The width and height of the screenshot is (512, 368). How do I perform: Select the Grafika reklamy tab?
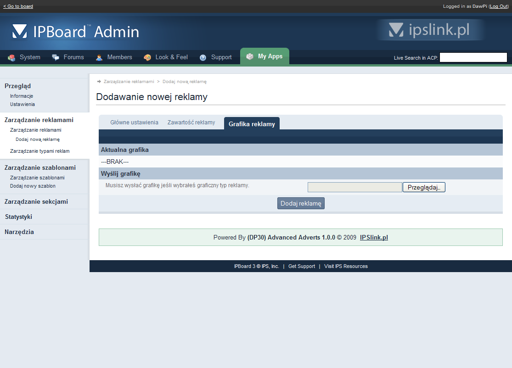(252, 124)
